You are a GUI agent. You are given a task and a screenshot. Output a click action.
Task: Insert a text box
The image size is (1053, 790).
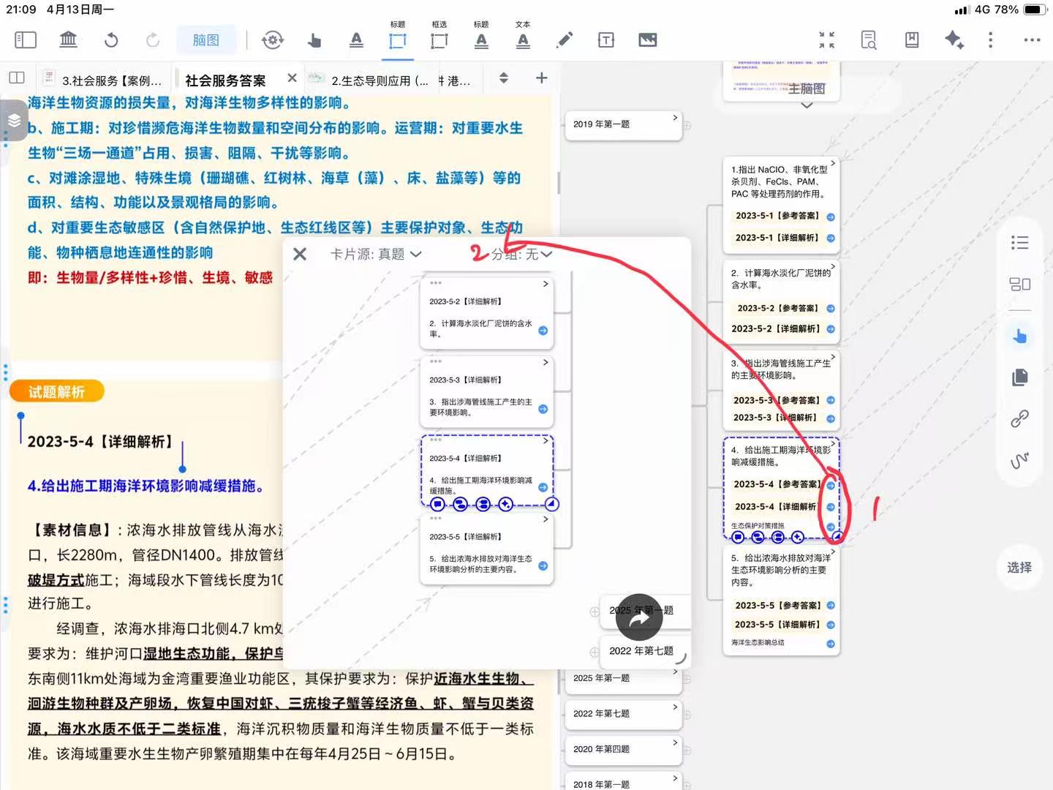(606, 39)
